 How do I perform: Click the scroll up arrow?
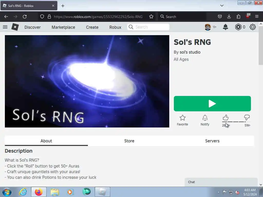(x=261, y=24)
